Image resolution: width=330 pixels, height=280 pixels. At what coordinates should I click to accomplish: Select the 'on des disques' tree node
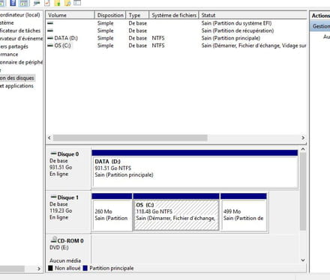point(17,78)
